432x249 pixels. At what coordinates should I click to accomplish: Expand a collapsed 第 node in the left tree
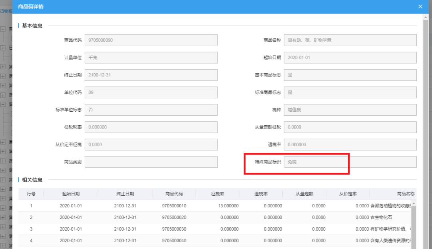pos(3,66)
